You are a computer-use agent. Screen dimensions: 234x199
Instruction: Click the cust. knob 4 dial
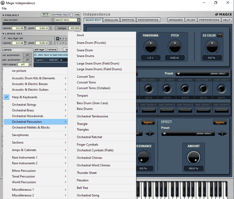click(x=148, y=89)
